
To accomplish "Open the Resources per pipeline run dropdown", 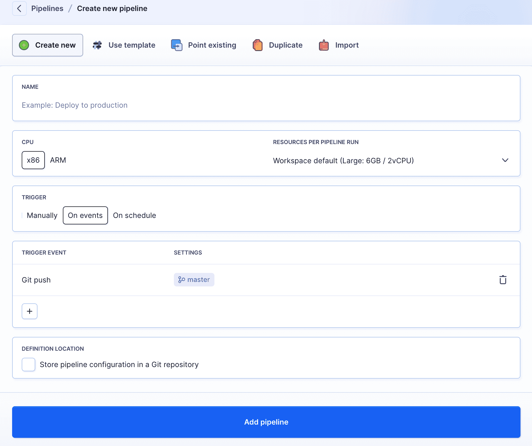I will point(392,160).
